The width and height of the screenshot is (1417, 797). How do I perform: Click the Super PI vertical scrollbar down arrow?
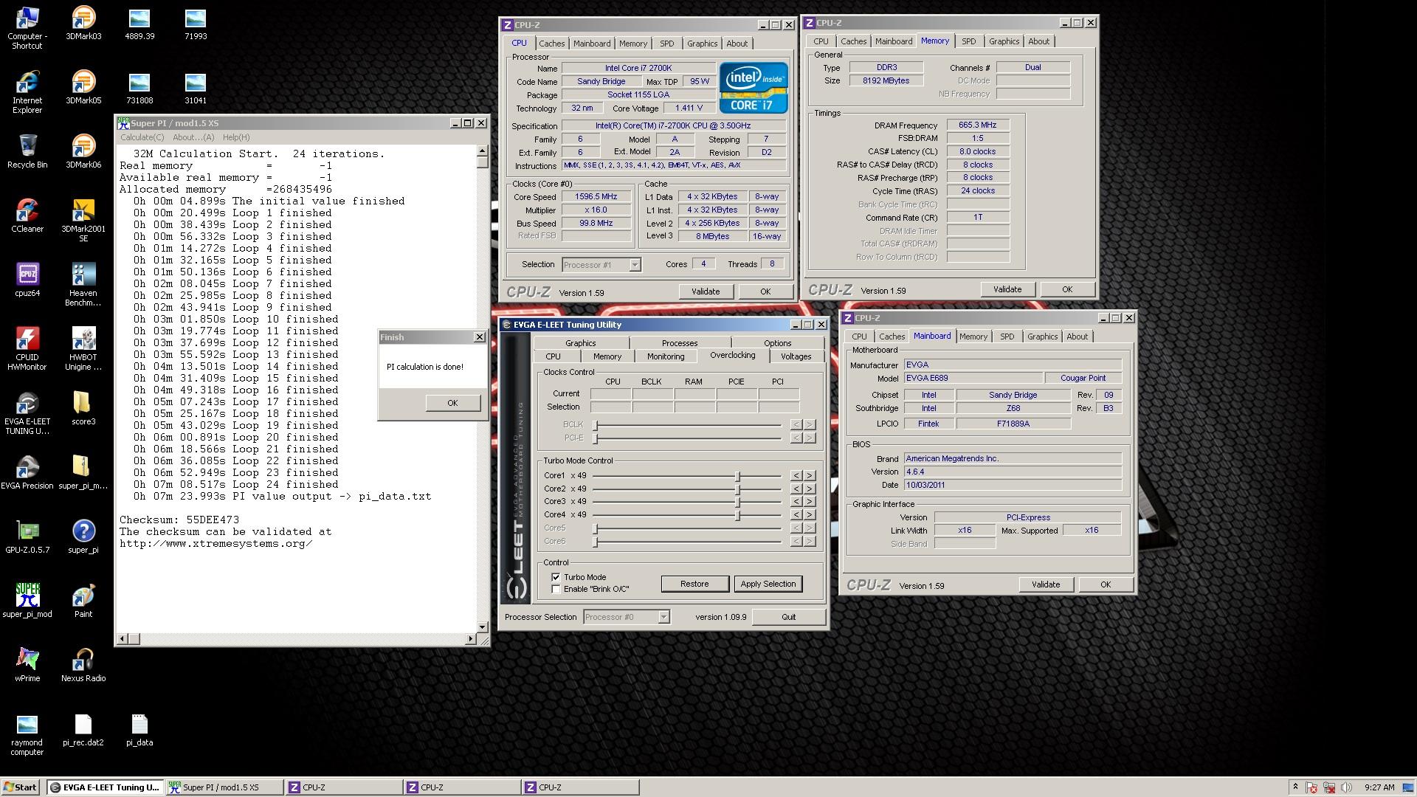tap(482, 627)
